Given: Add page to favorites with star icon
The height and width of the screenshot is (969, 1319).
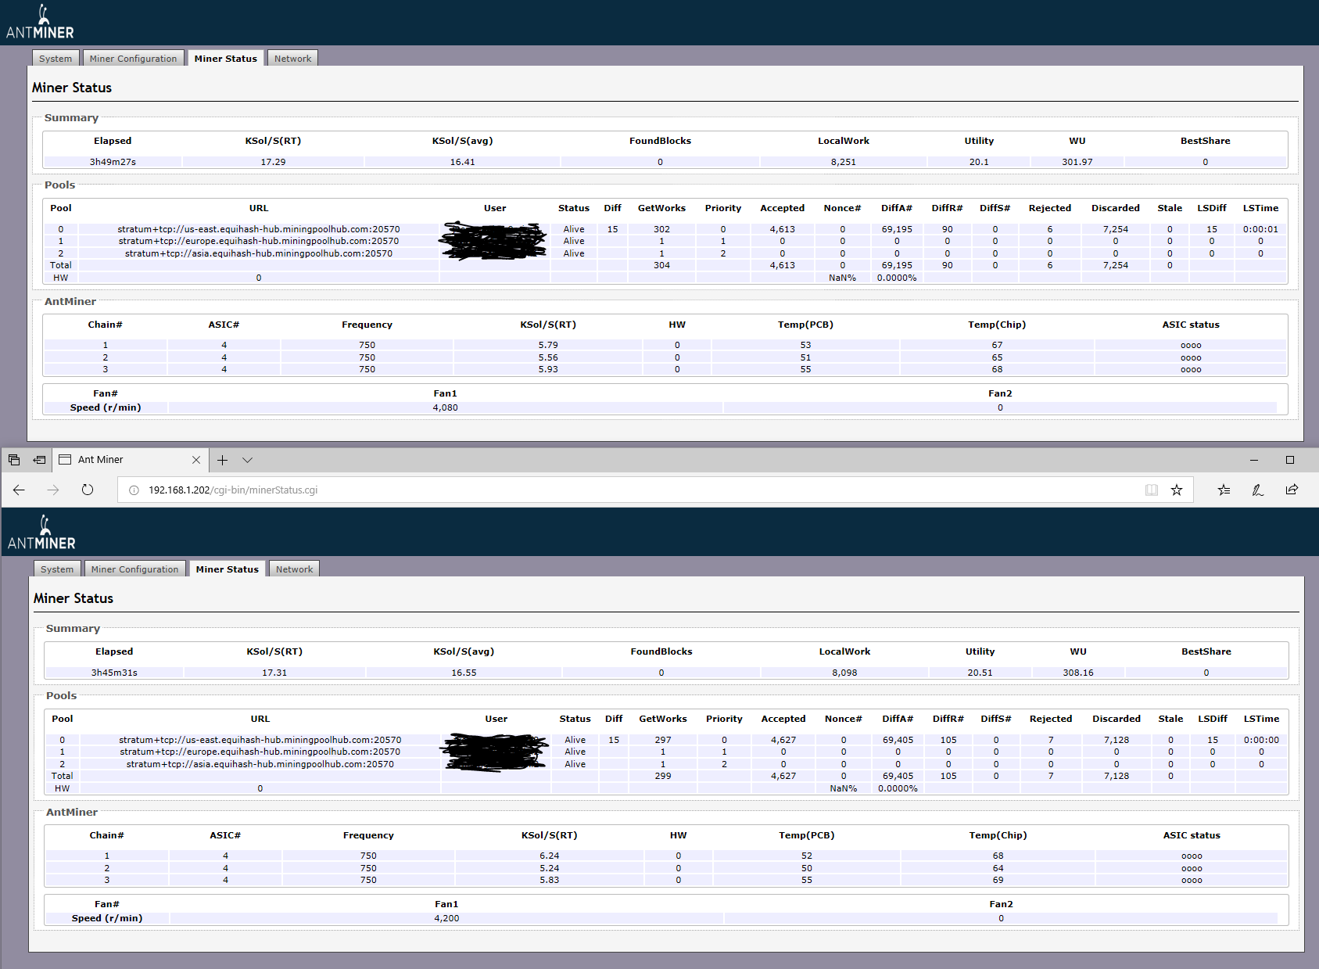Looking at the screenshot, I should tap(1177, 490).
